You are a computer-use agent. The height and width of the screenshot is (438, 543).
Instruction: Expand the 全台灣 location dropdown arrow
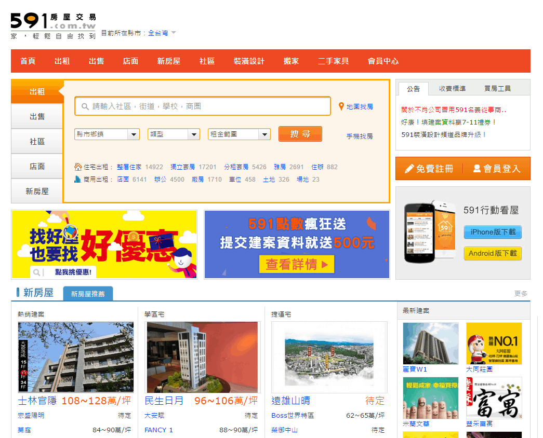pyautogui.click(x=174, y=33)
